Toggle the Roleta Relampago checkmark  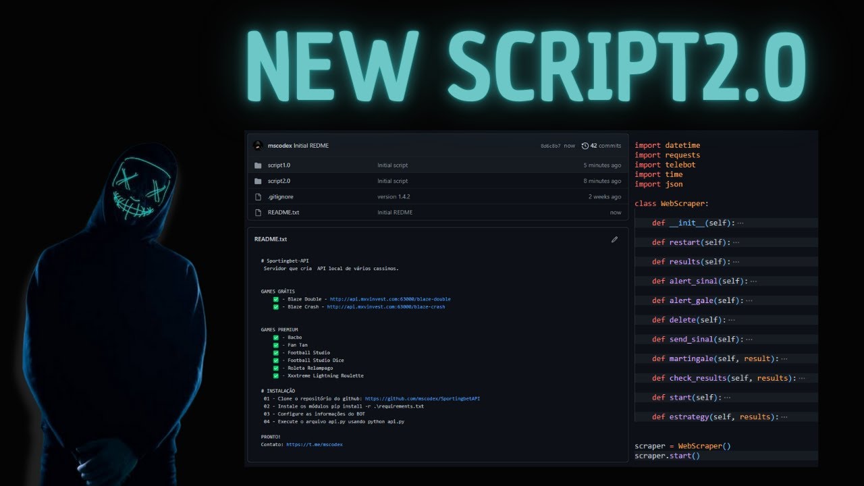(276, 368)
